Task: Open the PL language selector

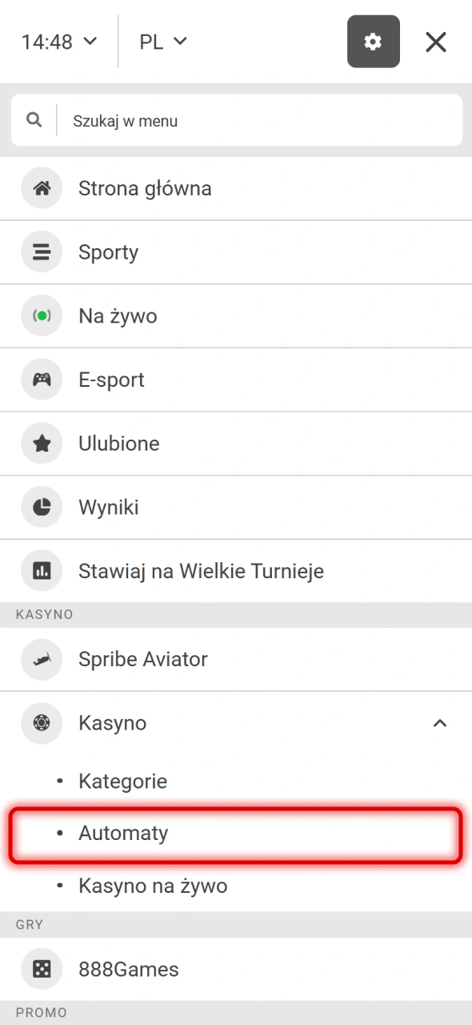Action: pos(162,41)
